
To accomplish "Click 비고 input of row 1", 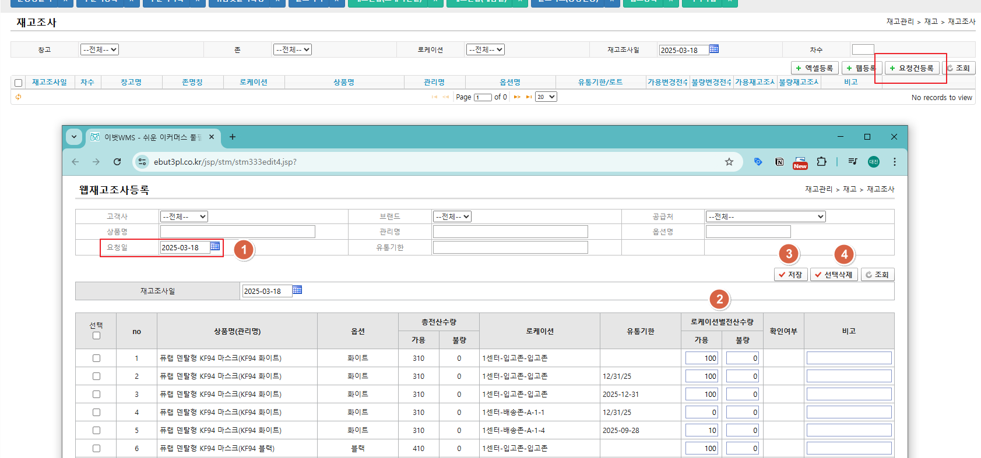I will point(849,358).
